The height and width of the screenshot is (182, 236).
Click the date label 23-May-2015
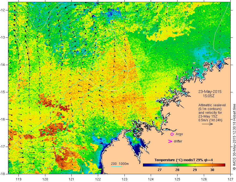(210, 92)
